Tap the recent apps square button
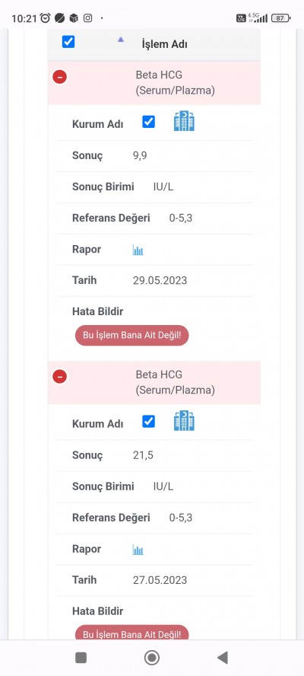The width and height of the screenshot is (304, 676). pyautogui.click(x=81, y=658)
